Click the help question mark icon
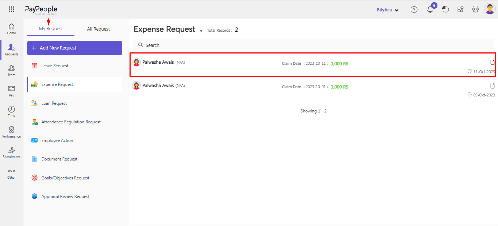Image resolution: width=498 pixels, height=226 pixels. click(x=414, y=10)
